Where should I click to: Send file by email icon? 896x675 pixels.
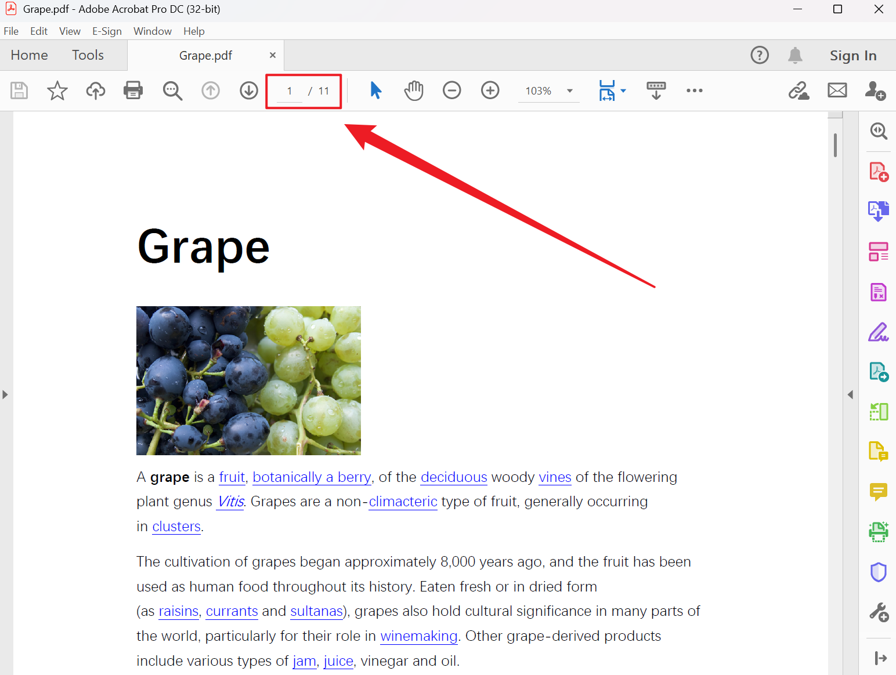point(837,90)
